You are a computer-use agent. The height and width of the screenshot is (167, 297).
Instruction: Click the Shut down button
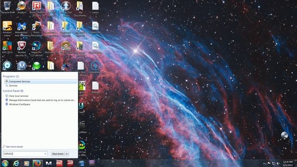click(x=58, y=154)
